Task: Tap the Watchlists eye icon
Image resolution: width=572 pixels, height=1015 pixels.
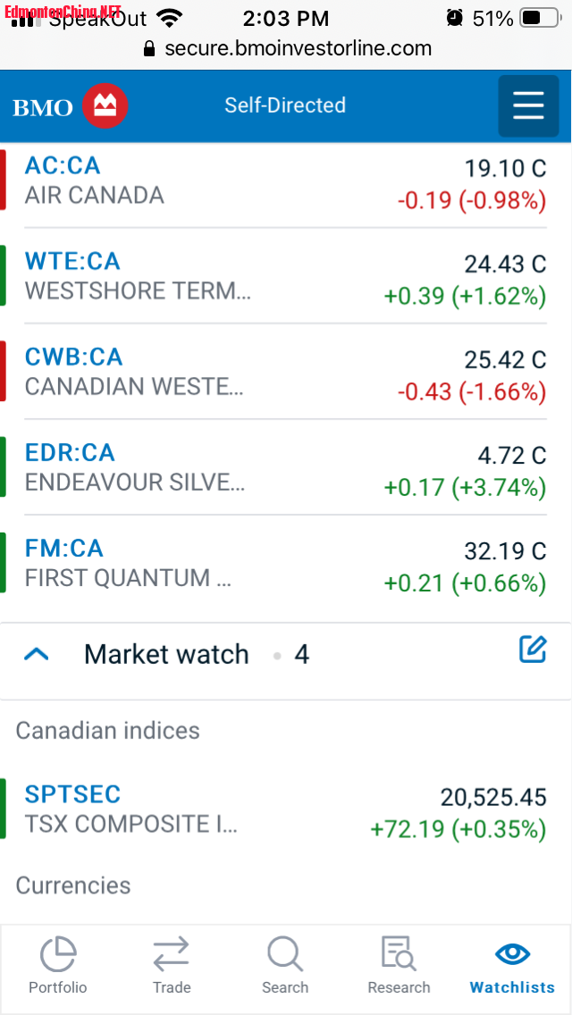Action: pos(512,953)
